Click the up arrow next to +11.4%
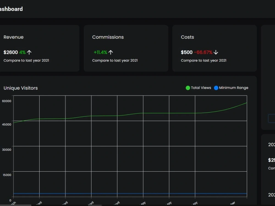Image resolution: width=275 pixels, height=206 pixels. tap(111, 52)
